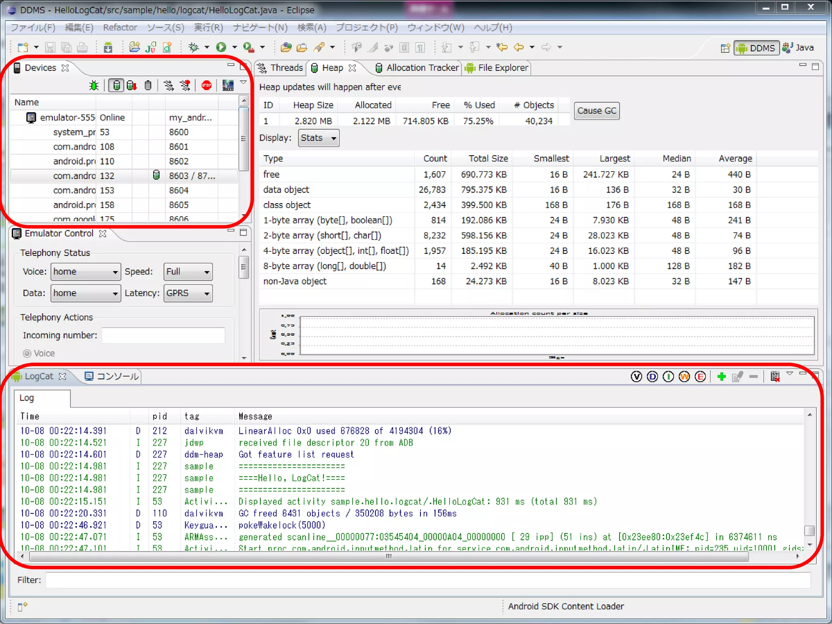Image resolution: width=832 pixels, height=624 pixels.
Task: Click the Screen Capture icon in Devices
Action: click(x=228, y=85)
